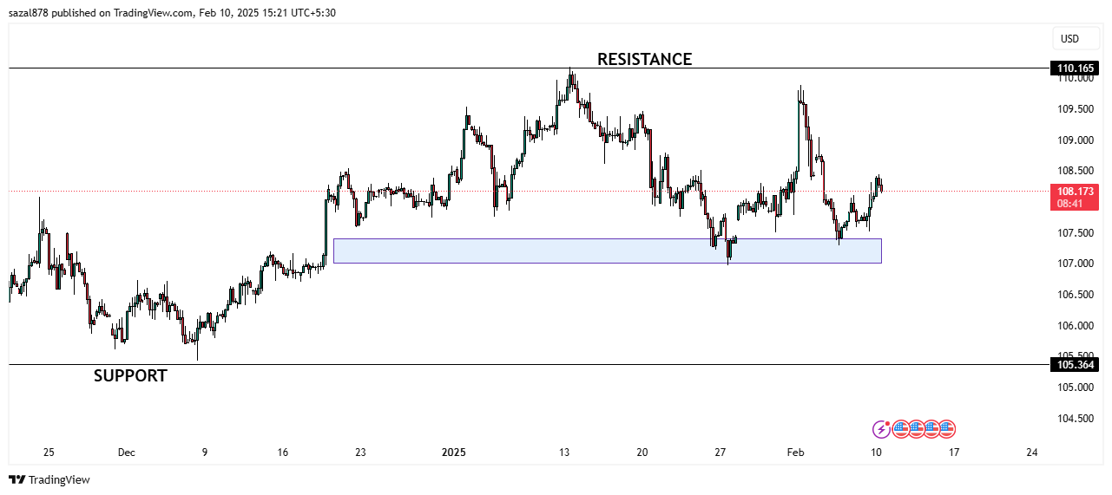
Task: Click the purple lightning bolt event icon
Action: point(881,428)
